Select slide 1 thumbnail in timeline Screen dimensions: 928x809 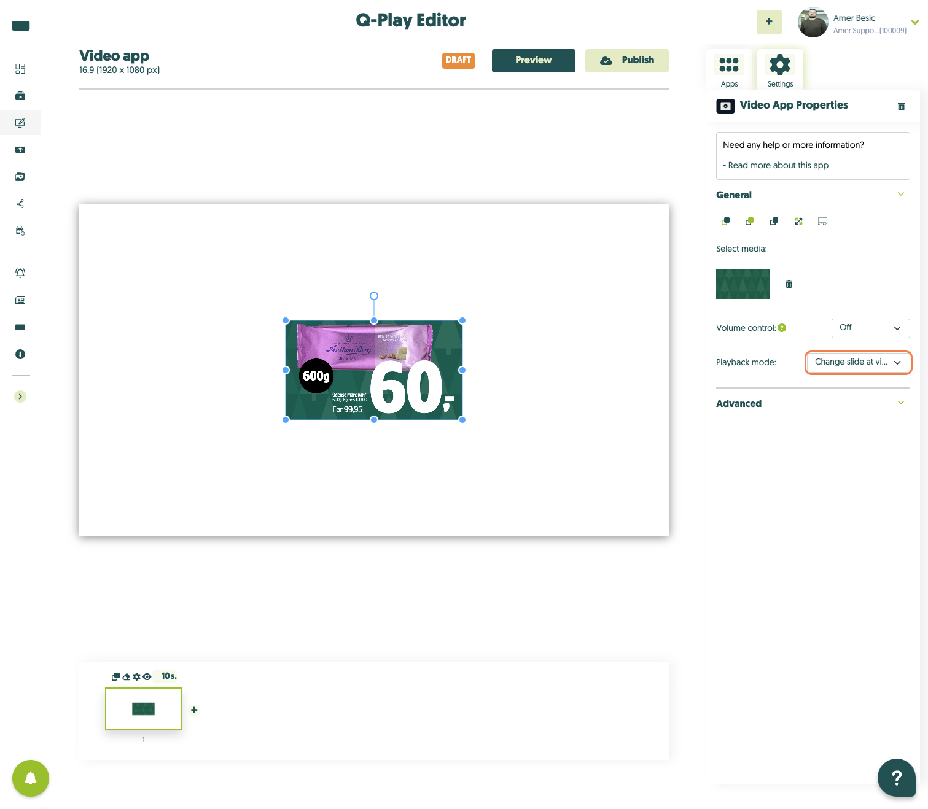[143, 709]
